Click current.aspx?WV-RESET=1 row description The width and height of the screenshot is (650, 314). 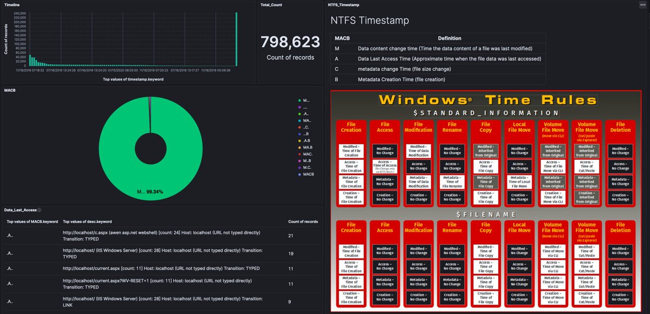157,284
